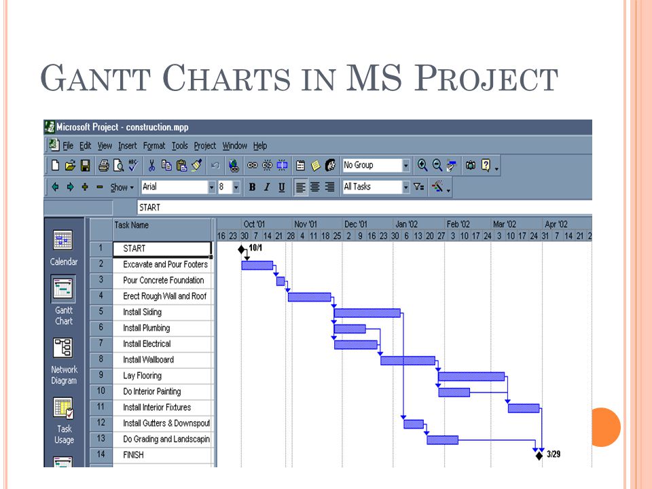Expand the Show outline dropdown
The image size is (652, 489).
point(122,187)
